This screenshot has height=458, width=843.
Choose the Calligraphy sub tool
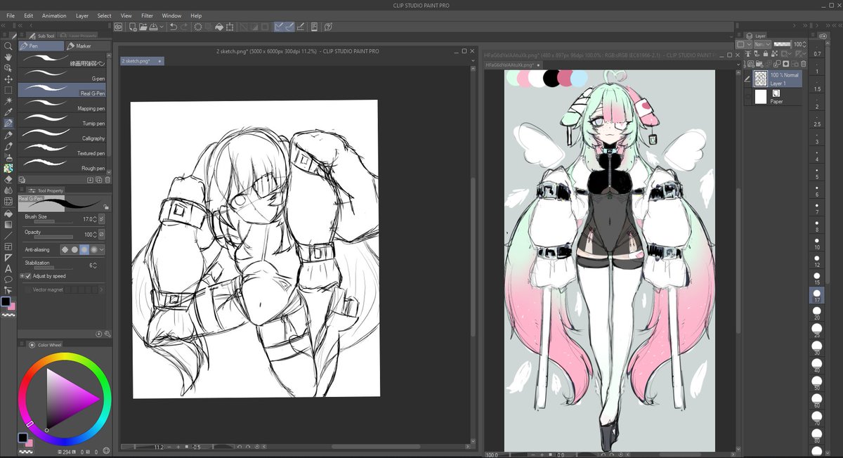pyautogui.click(x=63, y=135)
